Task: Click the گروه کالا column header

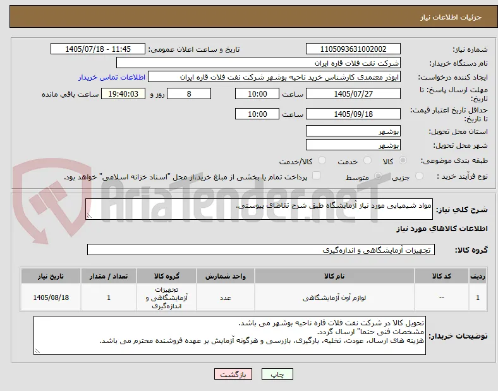Action: click(x=167, y=276)
